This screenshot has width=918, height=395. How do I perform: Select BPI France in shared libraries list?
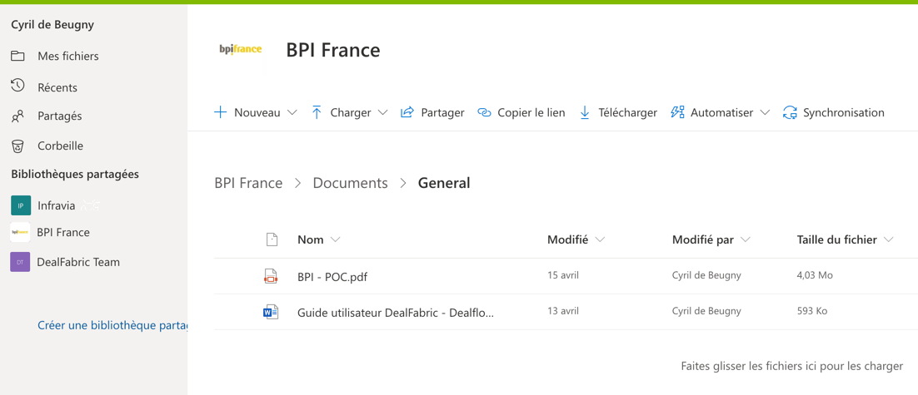click(63, 233)
